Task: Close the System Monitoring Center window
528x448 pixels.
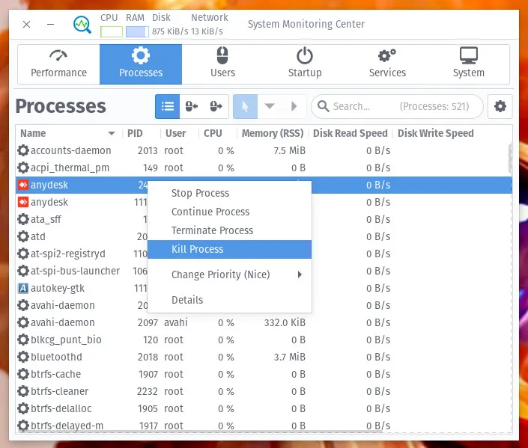Action: tap(27, 24)
